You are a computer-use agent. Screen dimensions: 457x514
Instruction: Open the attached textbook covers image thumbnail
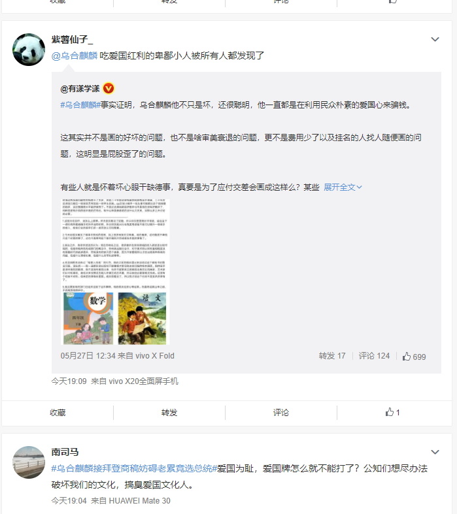[115, 272]
